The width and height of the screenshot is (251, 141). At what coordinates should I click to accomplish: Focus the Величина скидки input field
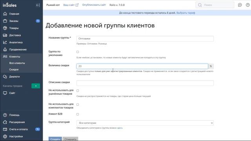pos(142,66)
